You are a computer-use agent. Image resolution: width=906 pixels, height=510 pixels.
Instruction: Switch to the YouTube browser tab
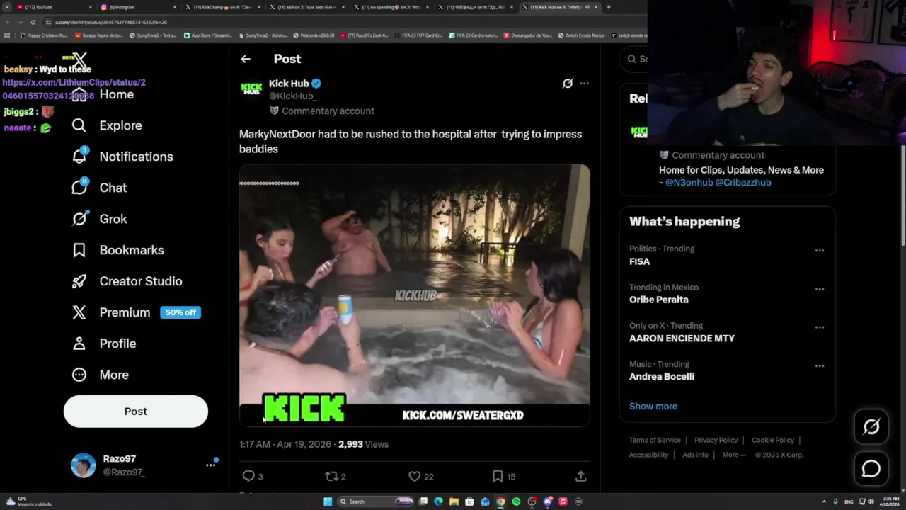pyautogui.click(x=53, y=7)
